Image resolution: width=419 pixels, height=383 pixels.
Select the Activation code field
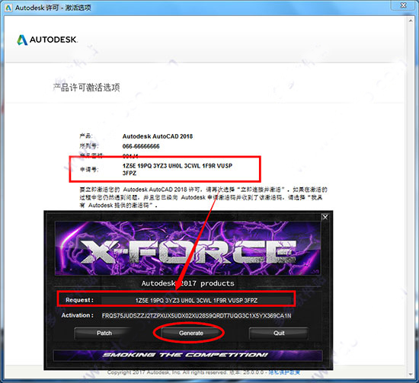(197, 316)
